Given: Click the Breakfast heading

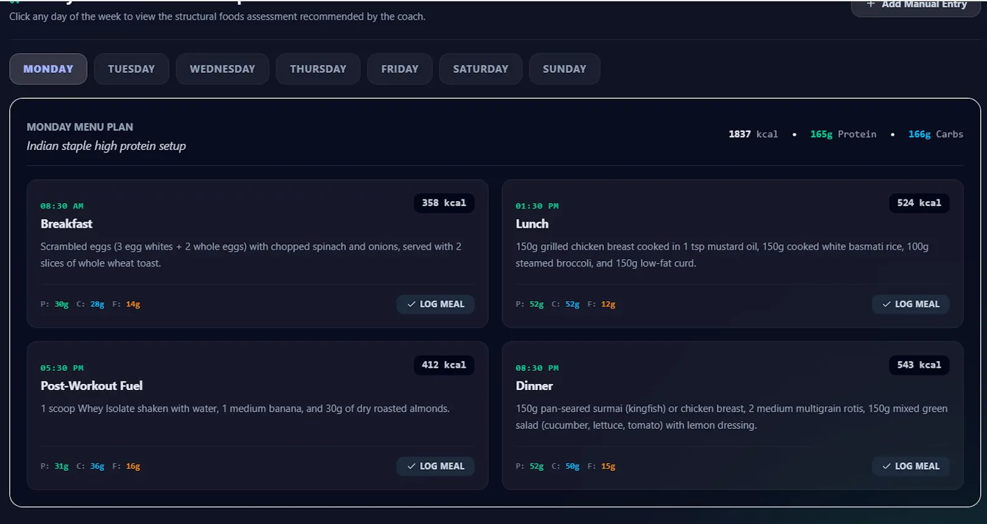Looking at the screenshot, I should point(67,224).
